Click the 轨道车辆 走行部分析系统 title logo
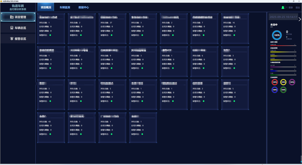Screen dimensions: 302x165 click(18, 7)
